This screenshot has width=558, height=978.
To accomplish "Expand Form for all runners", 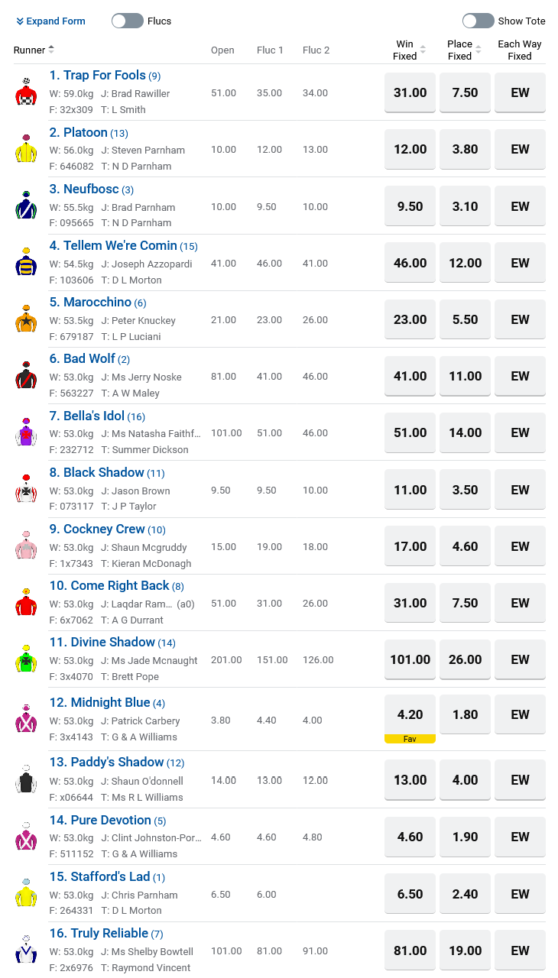I will click(50, 21).
